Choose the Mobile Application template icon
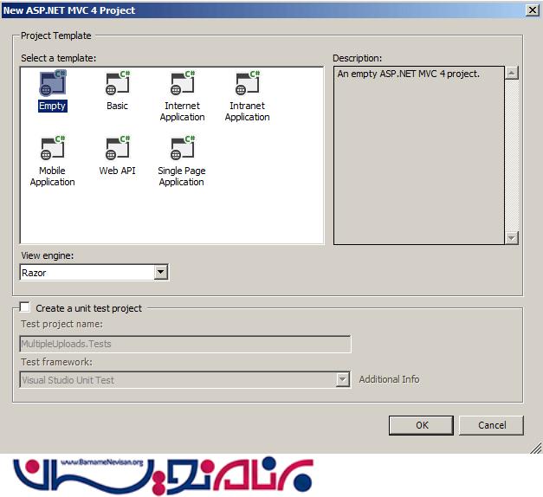Image resolution: width=543 pixels, height=497 pixels. click(52, 149)
